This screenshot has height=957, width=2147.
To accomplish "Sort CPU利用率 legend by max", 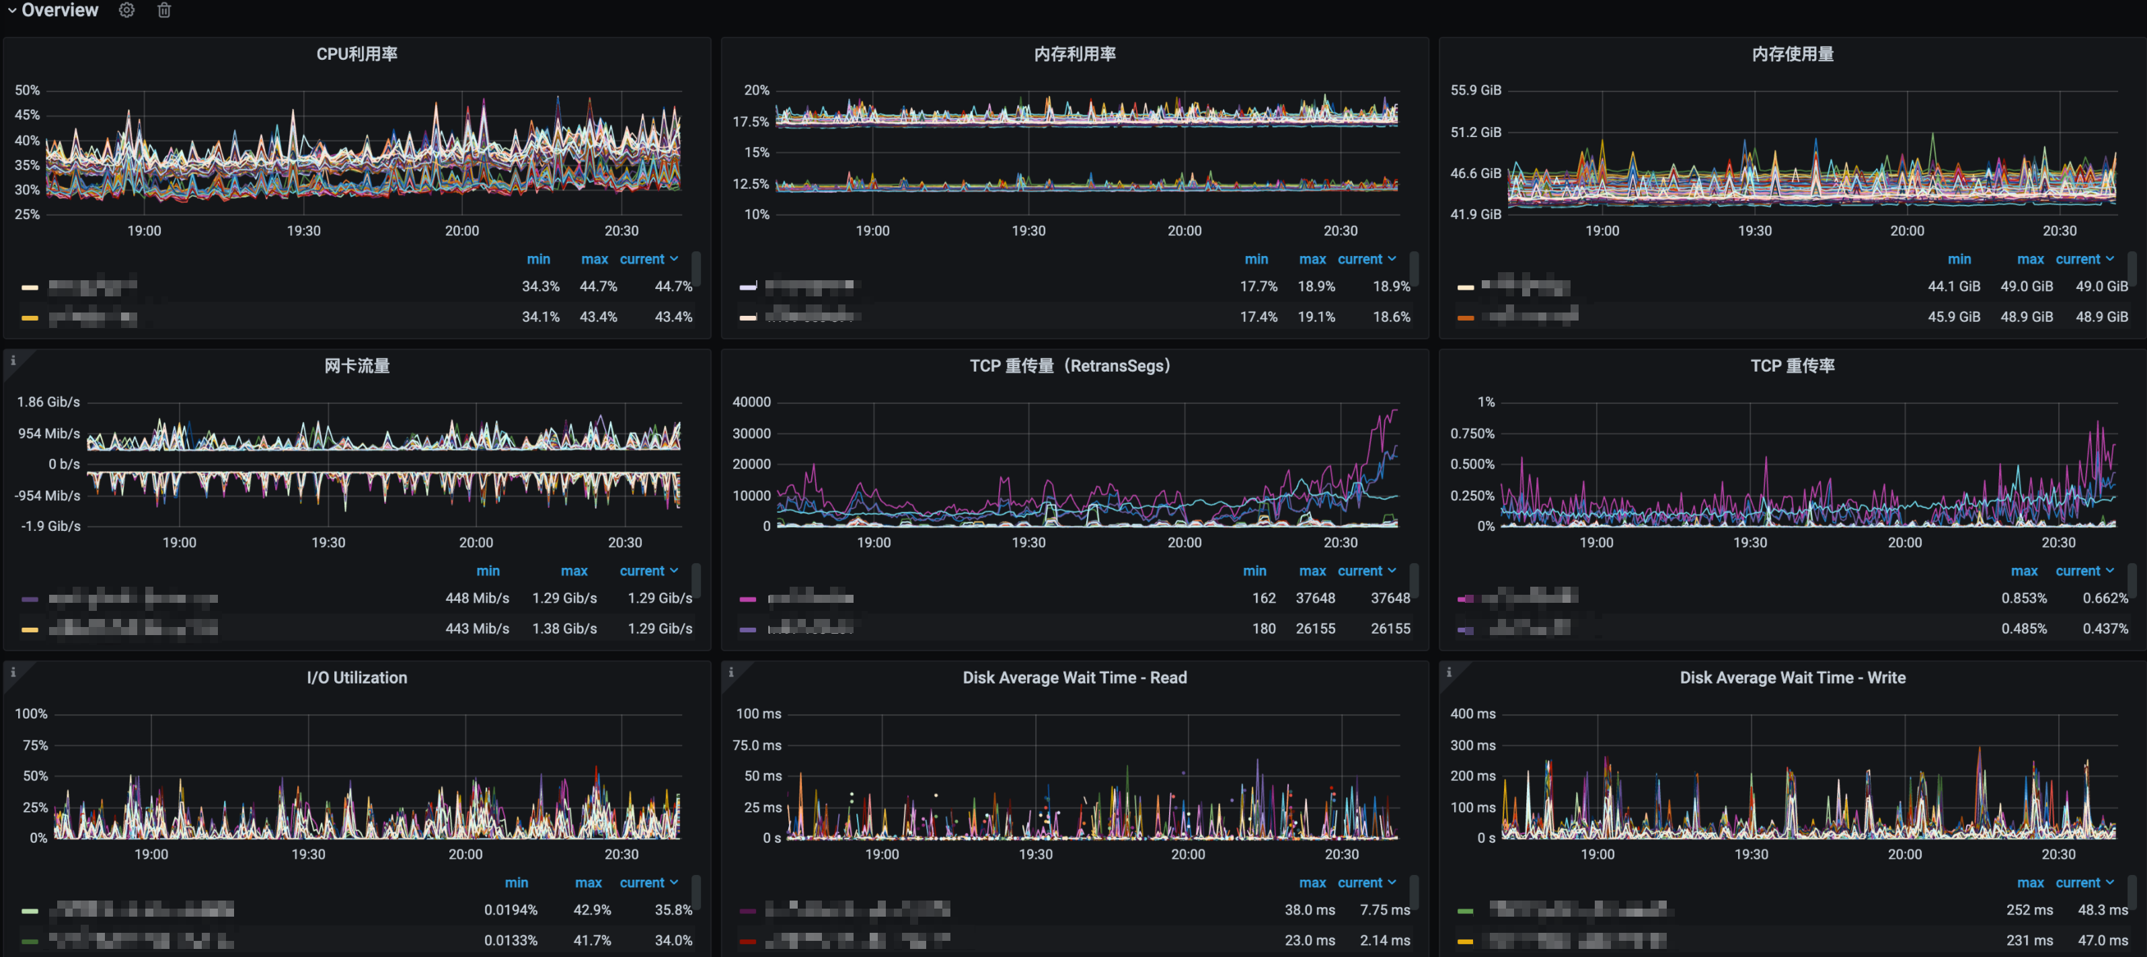I will pyautogui.click(x=595, y=259).
